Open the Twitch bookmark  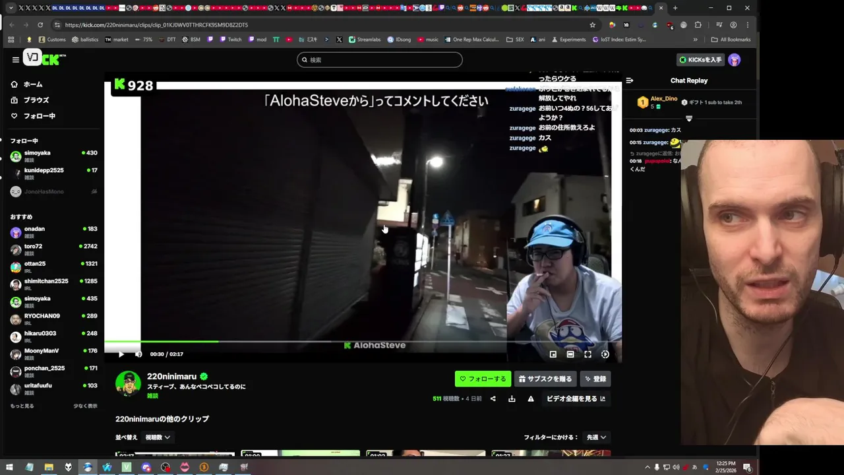click(x=230, y=40)
